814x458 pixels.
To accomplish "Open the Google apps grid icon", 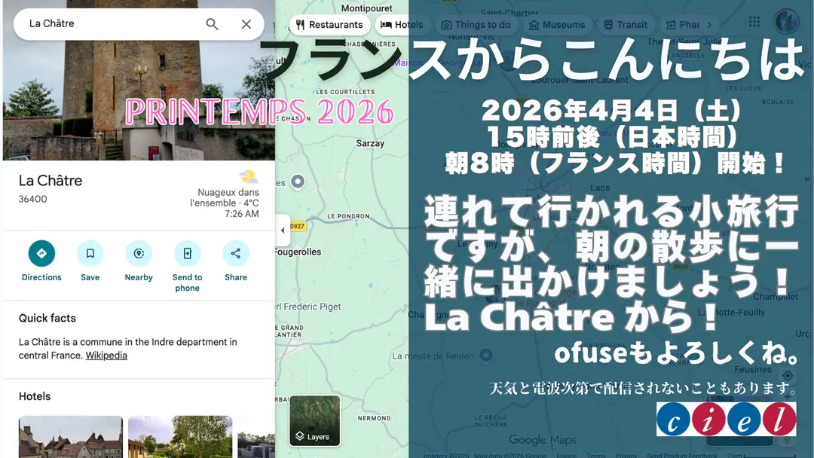I will pos(754,22).
